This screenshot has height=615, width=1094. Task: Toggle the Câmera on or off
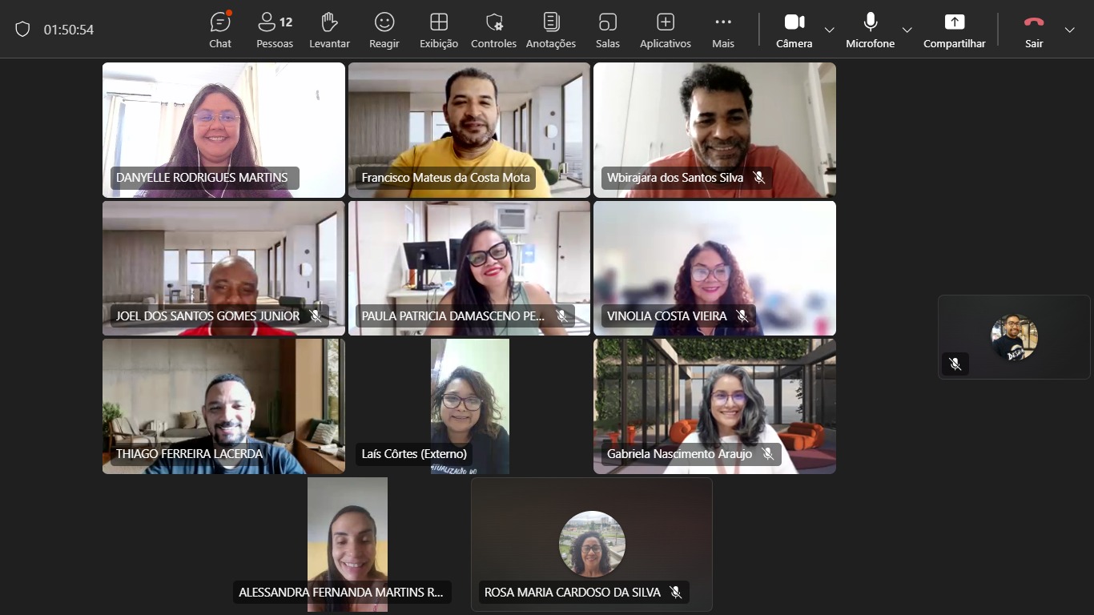[794, 30]
